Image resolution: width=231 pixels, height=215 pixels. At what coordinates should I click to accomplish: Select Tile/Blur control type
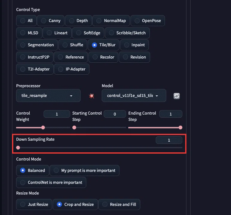pos(104,45)
